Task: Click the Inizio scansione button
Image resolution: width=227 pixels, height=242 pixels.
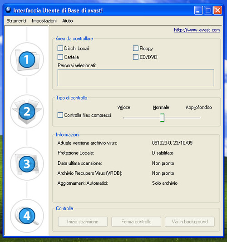Action: pos(83,222)
